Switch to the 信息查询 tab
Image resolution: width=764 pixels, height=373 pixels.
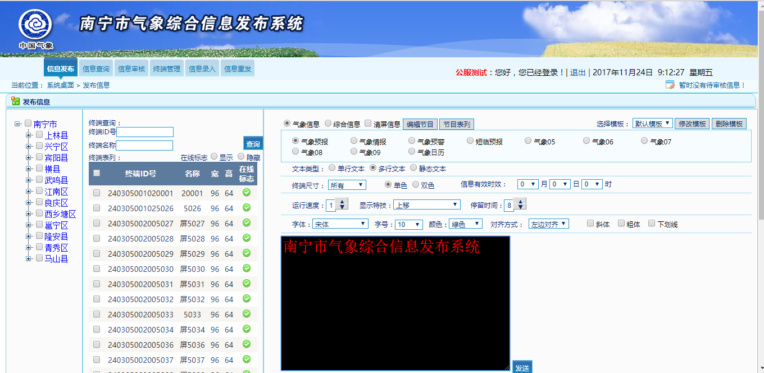[x=96, y=67]
